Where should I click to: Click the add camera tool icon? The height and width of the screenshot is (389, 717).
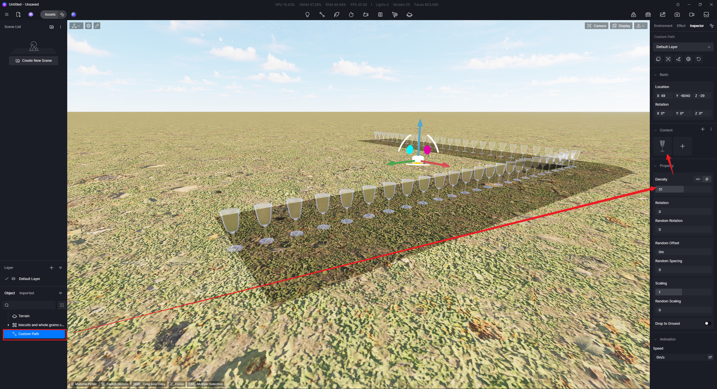click(366, 15)
